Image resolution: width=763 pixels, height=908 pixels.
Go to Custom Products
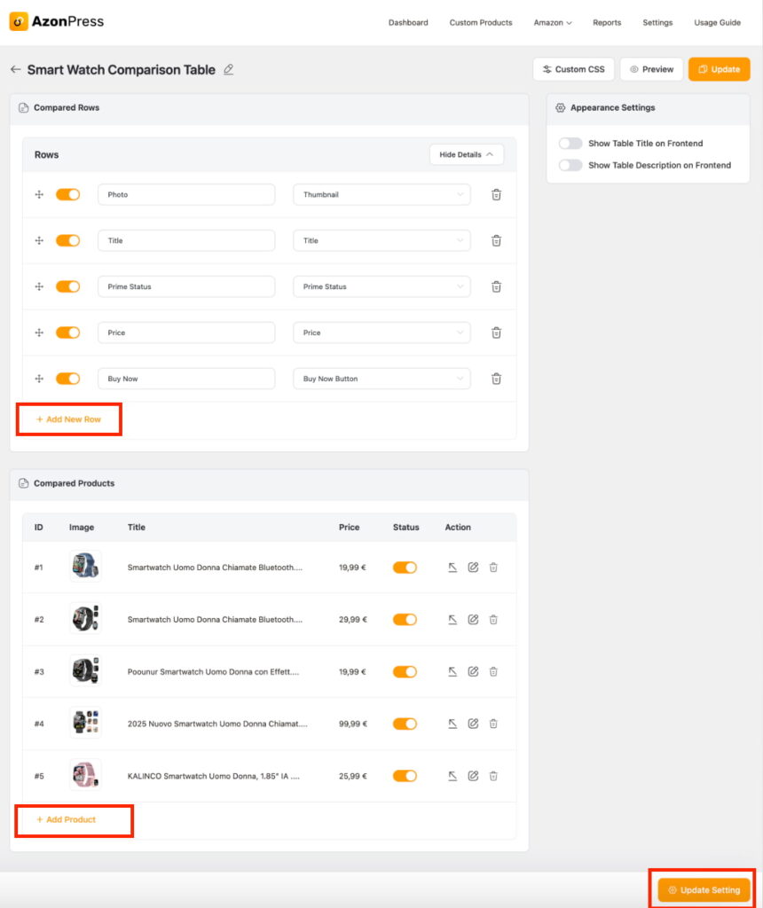[481, 22]
